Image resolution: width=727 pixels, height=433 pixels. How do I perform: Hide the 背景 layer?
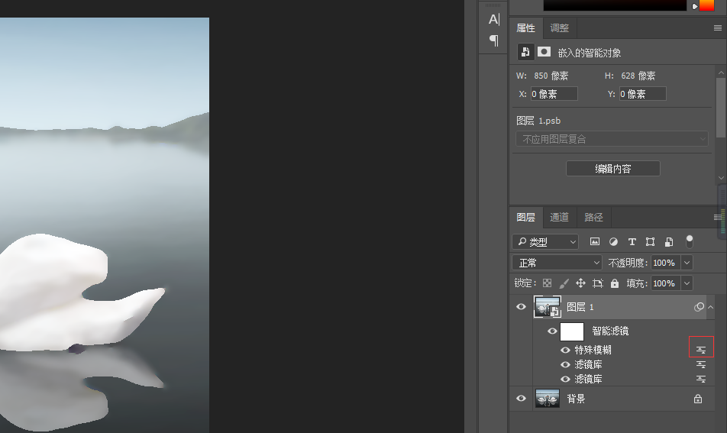[521, 398]
